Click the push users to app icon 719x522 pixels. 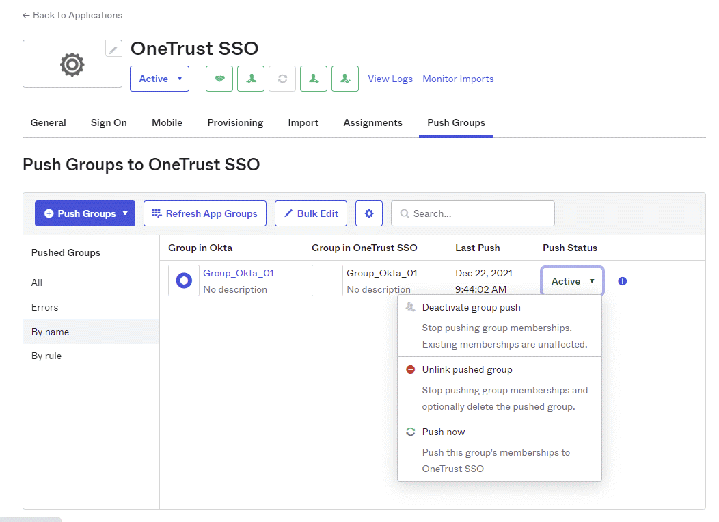tap(313, 79)
